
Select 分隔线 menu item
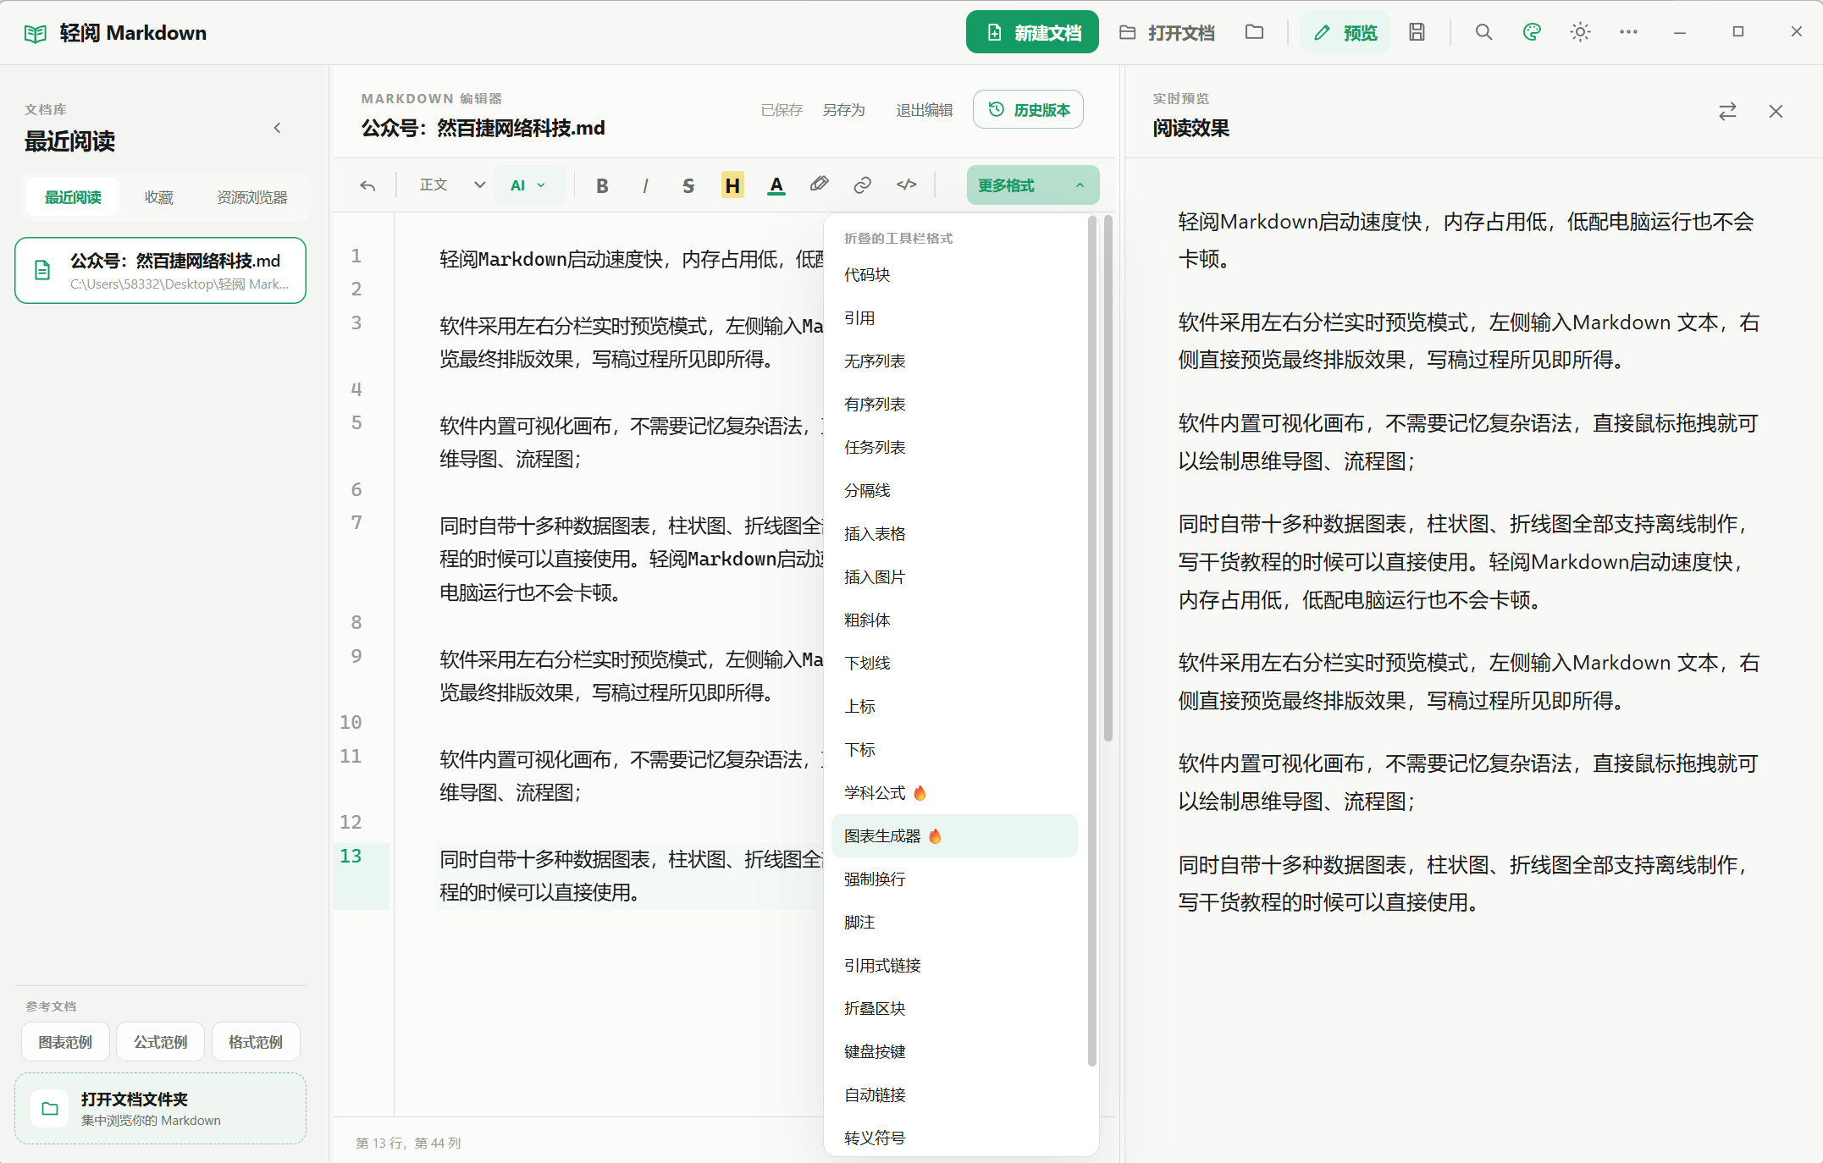coord(954,491)
